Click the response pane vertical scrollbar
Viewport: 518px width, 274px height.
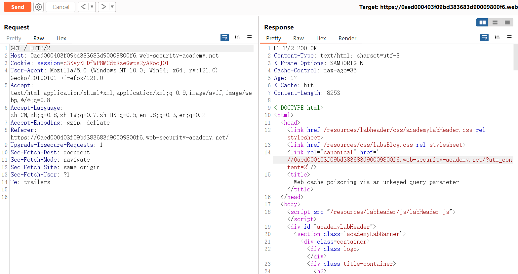point(515,57)
